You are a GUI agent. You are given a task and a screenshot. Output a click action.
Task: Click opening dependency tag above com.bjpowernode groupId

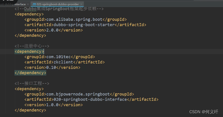[29, 89]
